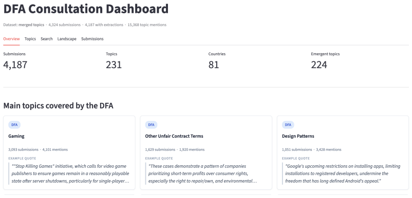Click the Emergent topics metric label
The height and width of the screenshot is (198, 412).
[x=325, y=54]
